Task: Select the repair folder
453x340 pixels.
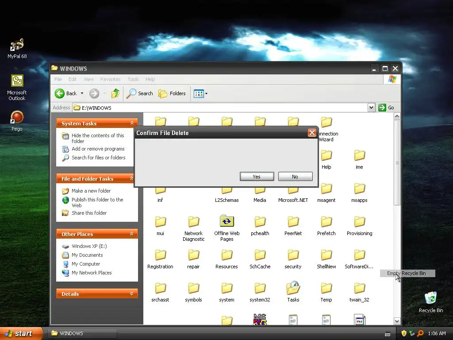Action: click(194, 259)
